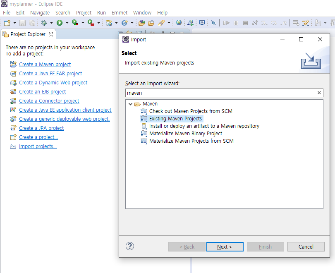Click the Open Task folder icon

point(151,23)
